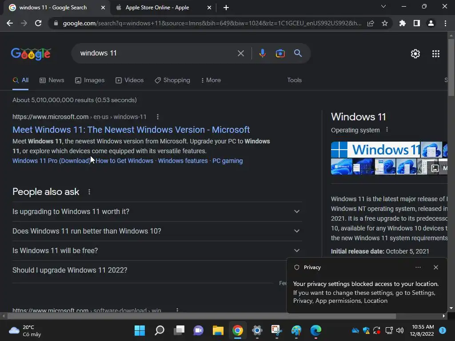455x341 pixels.
Task: Open the tab search chevron in title bar
Action: click(383, 6)
